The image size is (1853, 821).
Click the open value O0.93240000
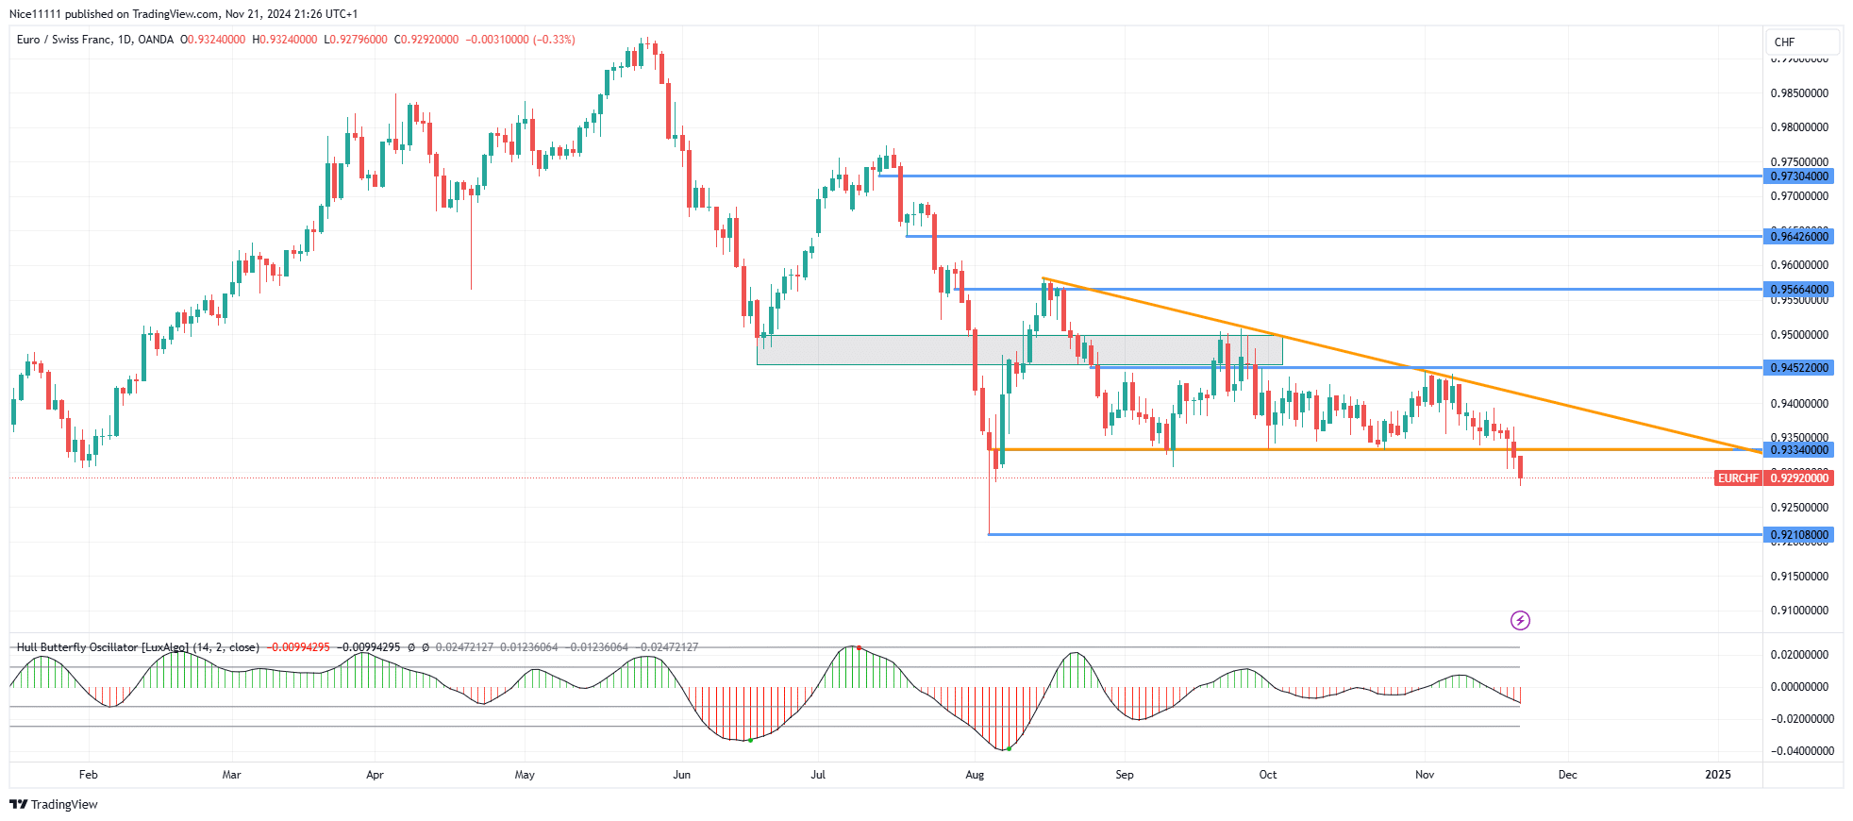tap(213, 40)
